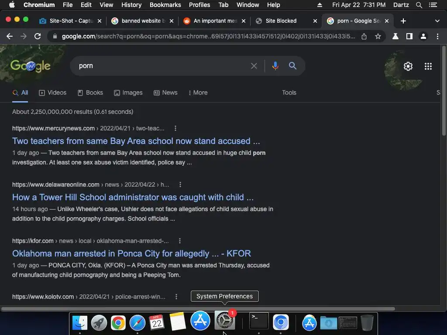
Task: Open options for kfor.com result
Action: coord(179,241)
